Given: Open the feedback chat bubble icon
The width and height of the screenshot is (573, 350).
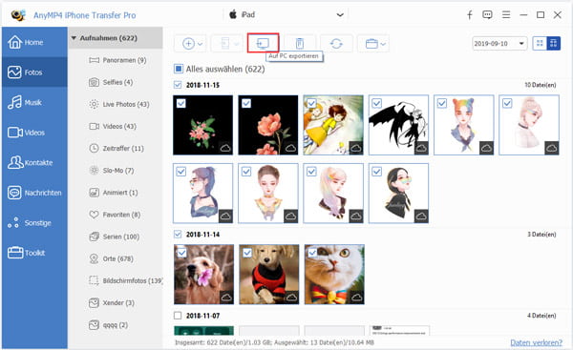Looking at the screenshot, I should click(x=487, y=15).
